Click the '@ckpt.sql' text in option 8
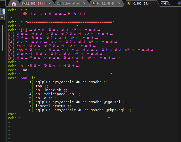This screenshot has height=142, width=181. pyautogui.click(x=115, y=110)
